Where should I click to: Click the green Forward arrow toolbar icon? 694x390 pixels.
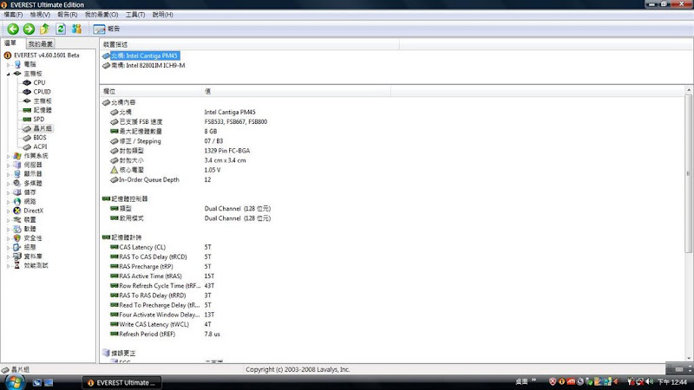[29, 29]
